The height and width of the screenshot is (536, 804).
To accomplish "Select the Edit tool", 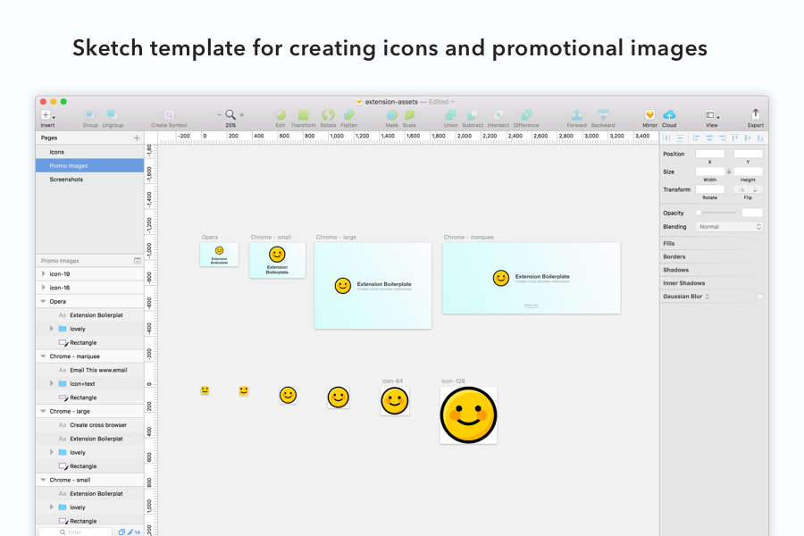I will click(x=281, y=115).
